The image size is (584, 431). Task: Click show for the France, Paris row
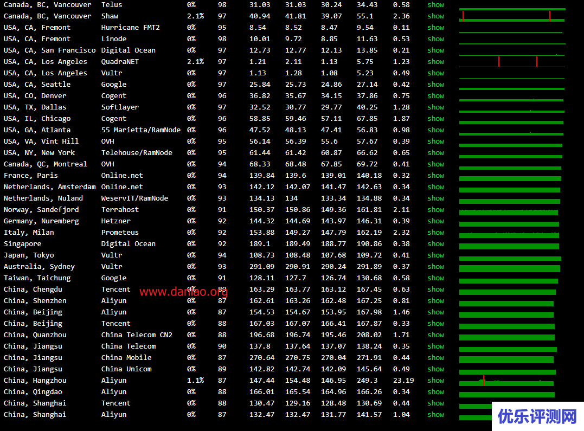pos(435,176)
